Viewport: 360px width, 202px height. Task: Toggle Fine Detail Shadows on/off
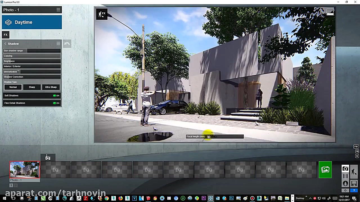pyautogui.click(x=56, y=103)
